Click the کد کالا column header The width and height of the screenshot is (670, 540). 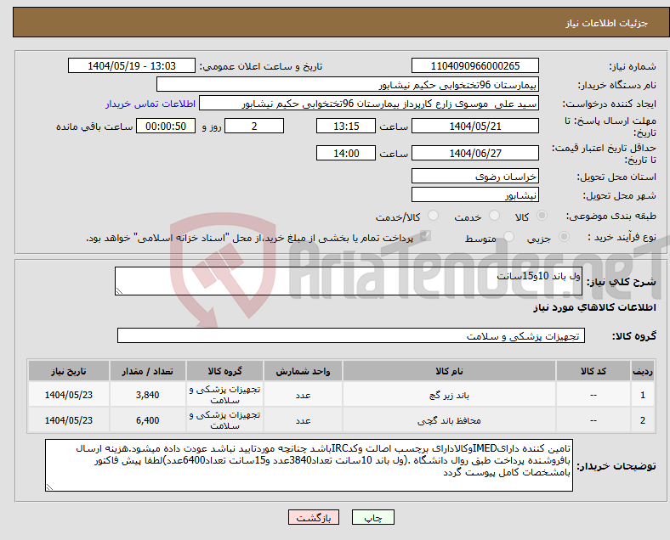tap(593, 371)
